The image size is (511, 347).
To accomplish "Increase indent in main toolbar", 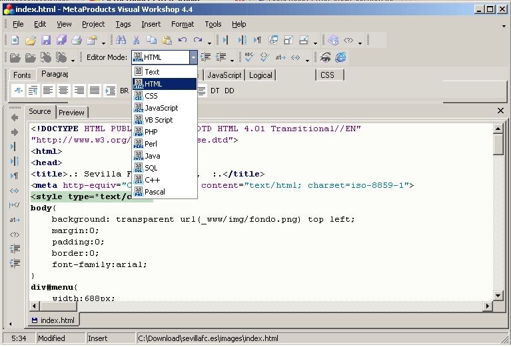I will pyautogui.click(x=221, y=57).
